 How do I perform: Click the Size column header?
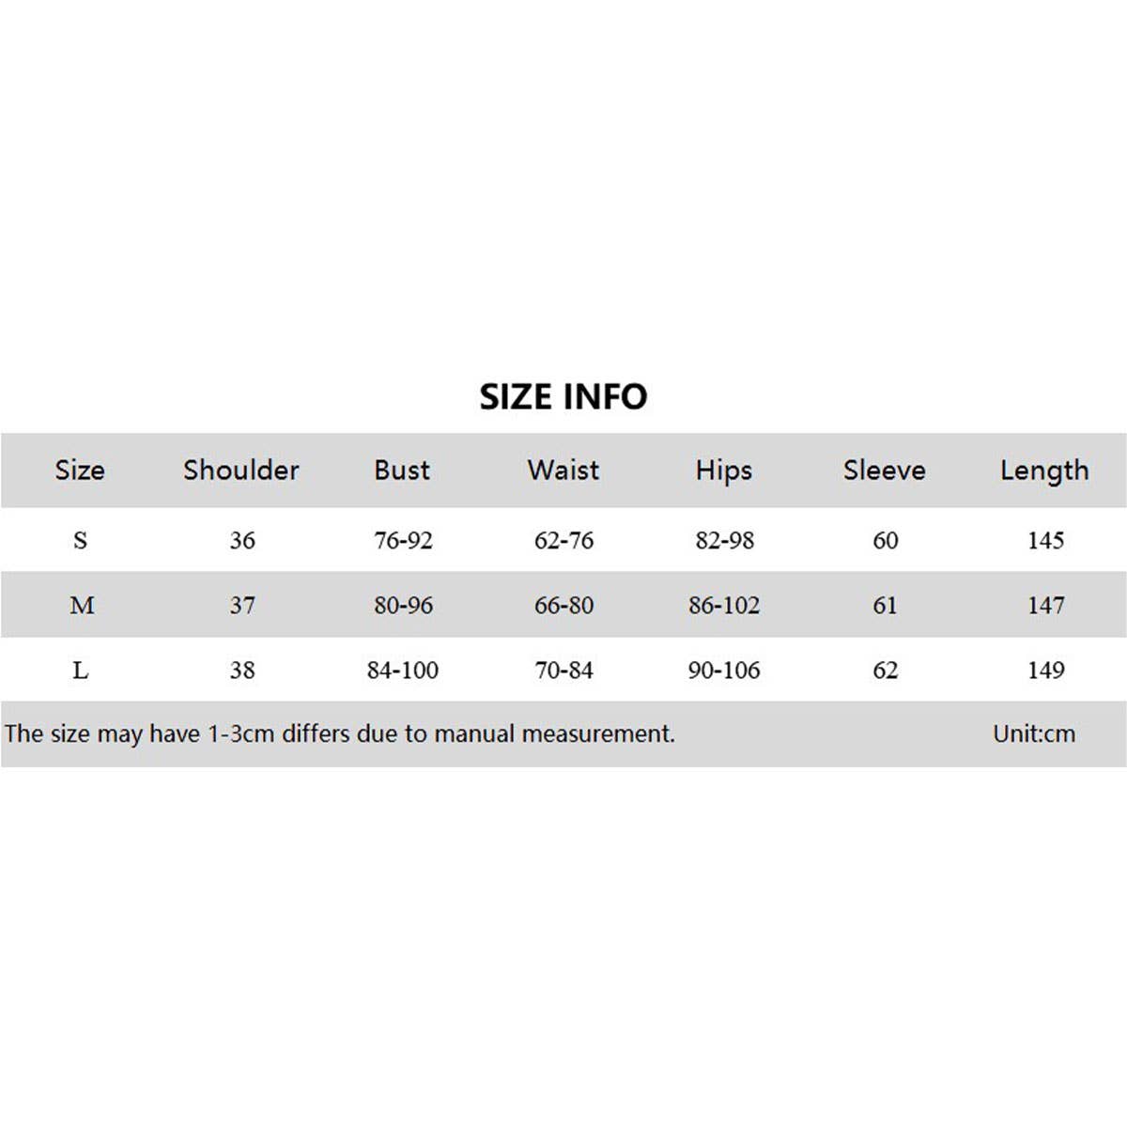click(x=80, y=470)
